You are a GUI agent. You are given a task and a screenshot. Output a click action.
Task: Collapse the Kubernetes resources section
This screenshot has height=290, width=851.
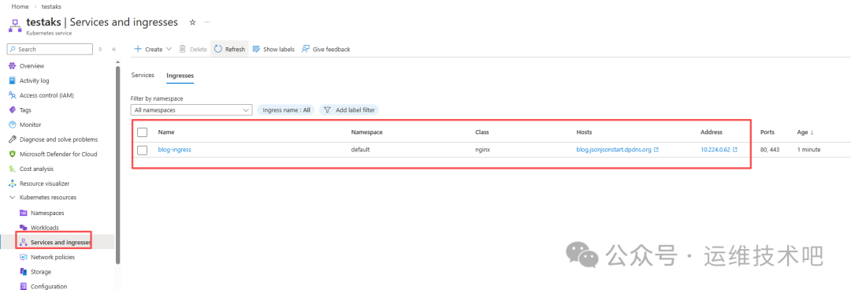pyautogui.click(x=13, y=198)
